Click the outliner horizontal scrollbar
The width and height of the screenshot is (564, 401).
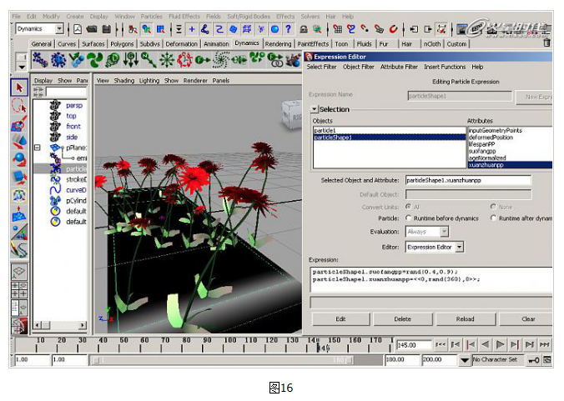click(60, 325)
